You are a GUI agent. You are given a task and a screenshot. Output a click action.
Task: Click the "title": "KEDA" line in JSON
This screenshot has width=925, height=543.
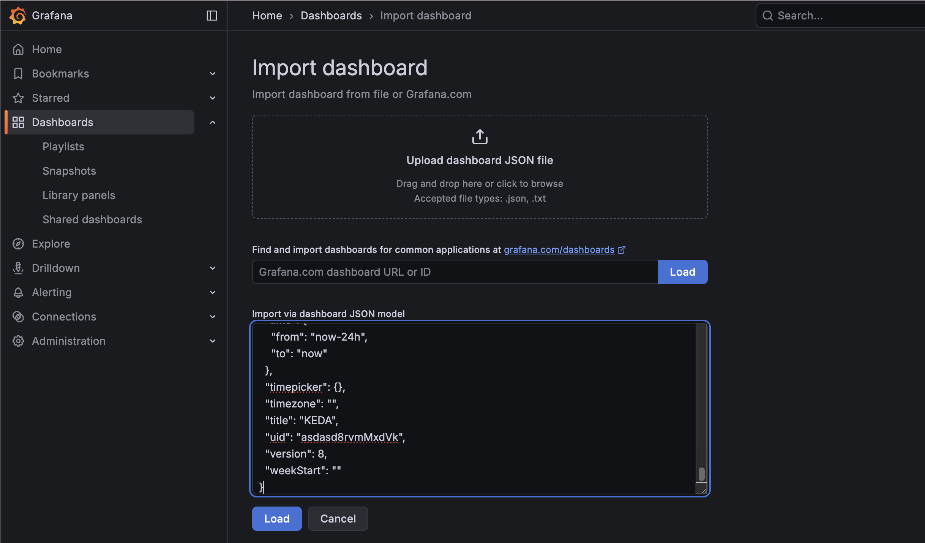click(x=301, y=421)
